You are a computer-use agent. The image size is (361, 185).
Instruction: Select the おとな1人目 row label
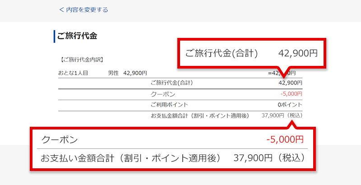point(73,73)
